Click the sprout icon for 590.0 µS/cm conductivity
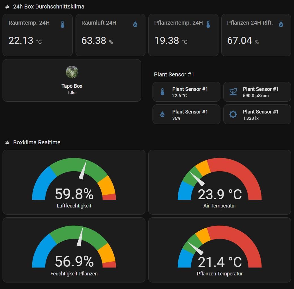Viewport: 294px width, 289px height. [233, 92]
